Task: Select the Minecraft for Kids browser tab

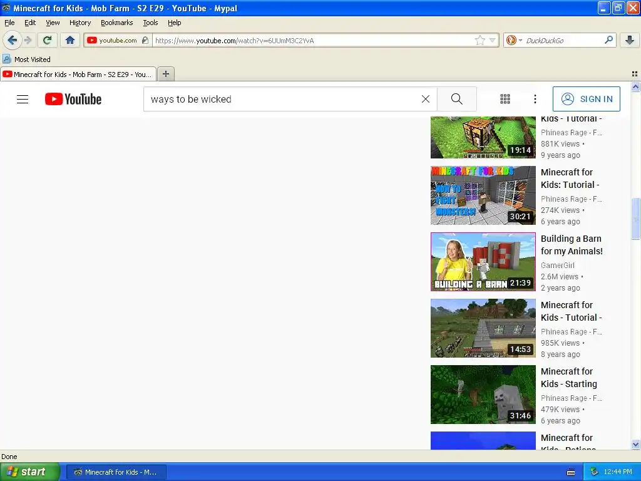Action: 78,74
